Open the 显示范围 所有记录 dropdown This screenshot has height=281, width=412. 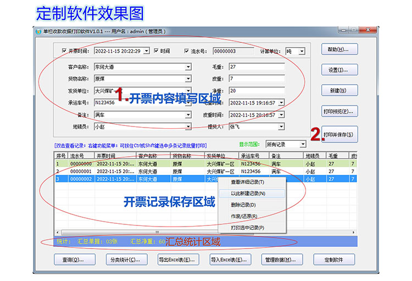point(303,144)
